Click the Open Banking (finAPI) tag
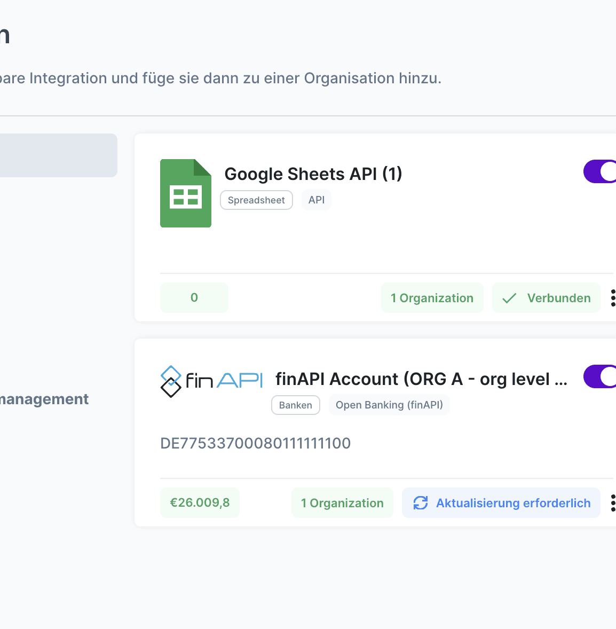616x629 pixels. tap(389, 405)
